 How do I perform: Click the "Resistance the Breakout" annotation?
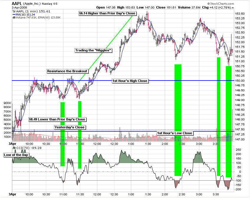67,71
